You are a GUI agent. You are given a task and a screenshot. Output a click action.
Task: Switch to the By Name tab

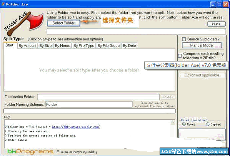pos(62,46)
